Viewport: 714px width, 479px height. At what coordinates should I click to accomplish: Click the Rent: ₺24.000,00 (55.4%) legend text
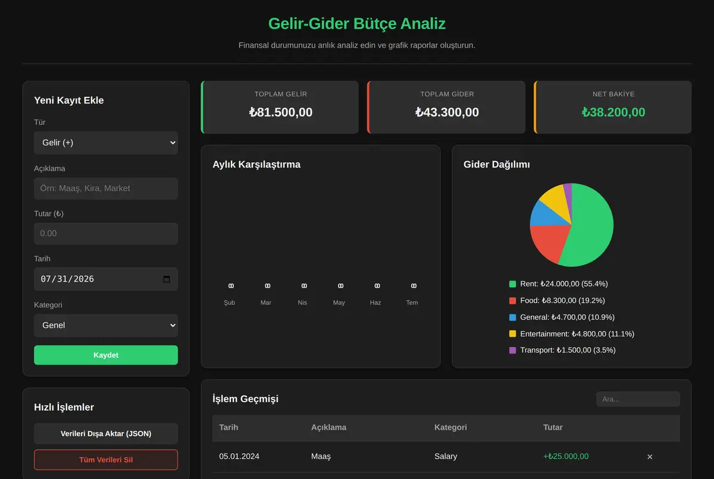tap(564, 284)
